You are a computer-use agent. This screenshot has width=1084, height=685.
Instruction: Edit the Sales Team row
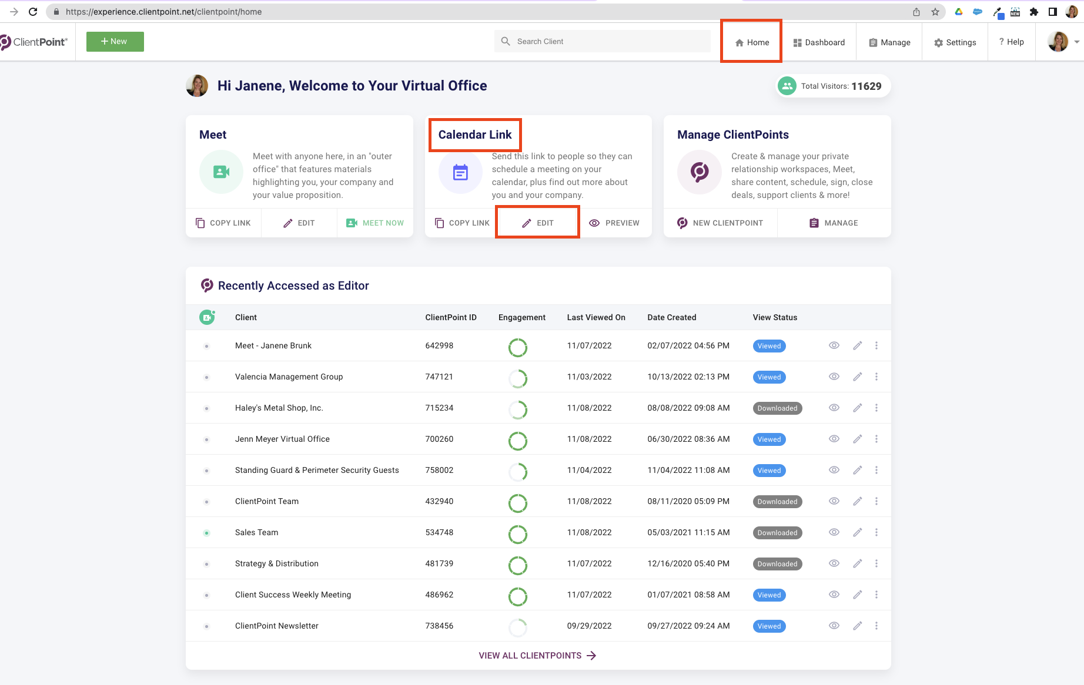point(858,532)
